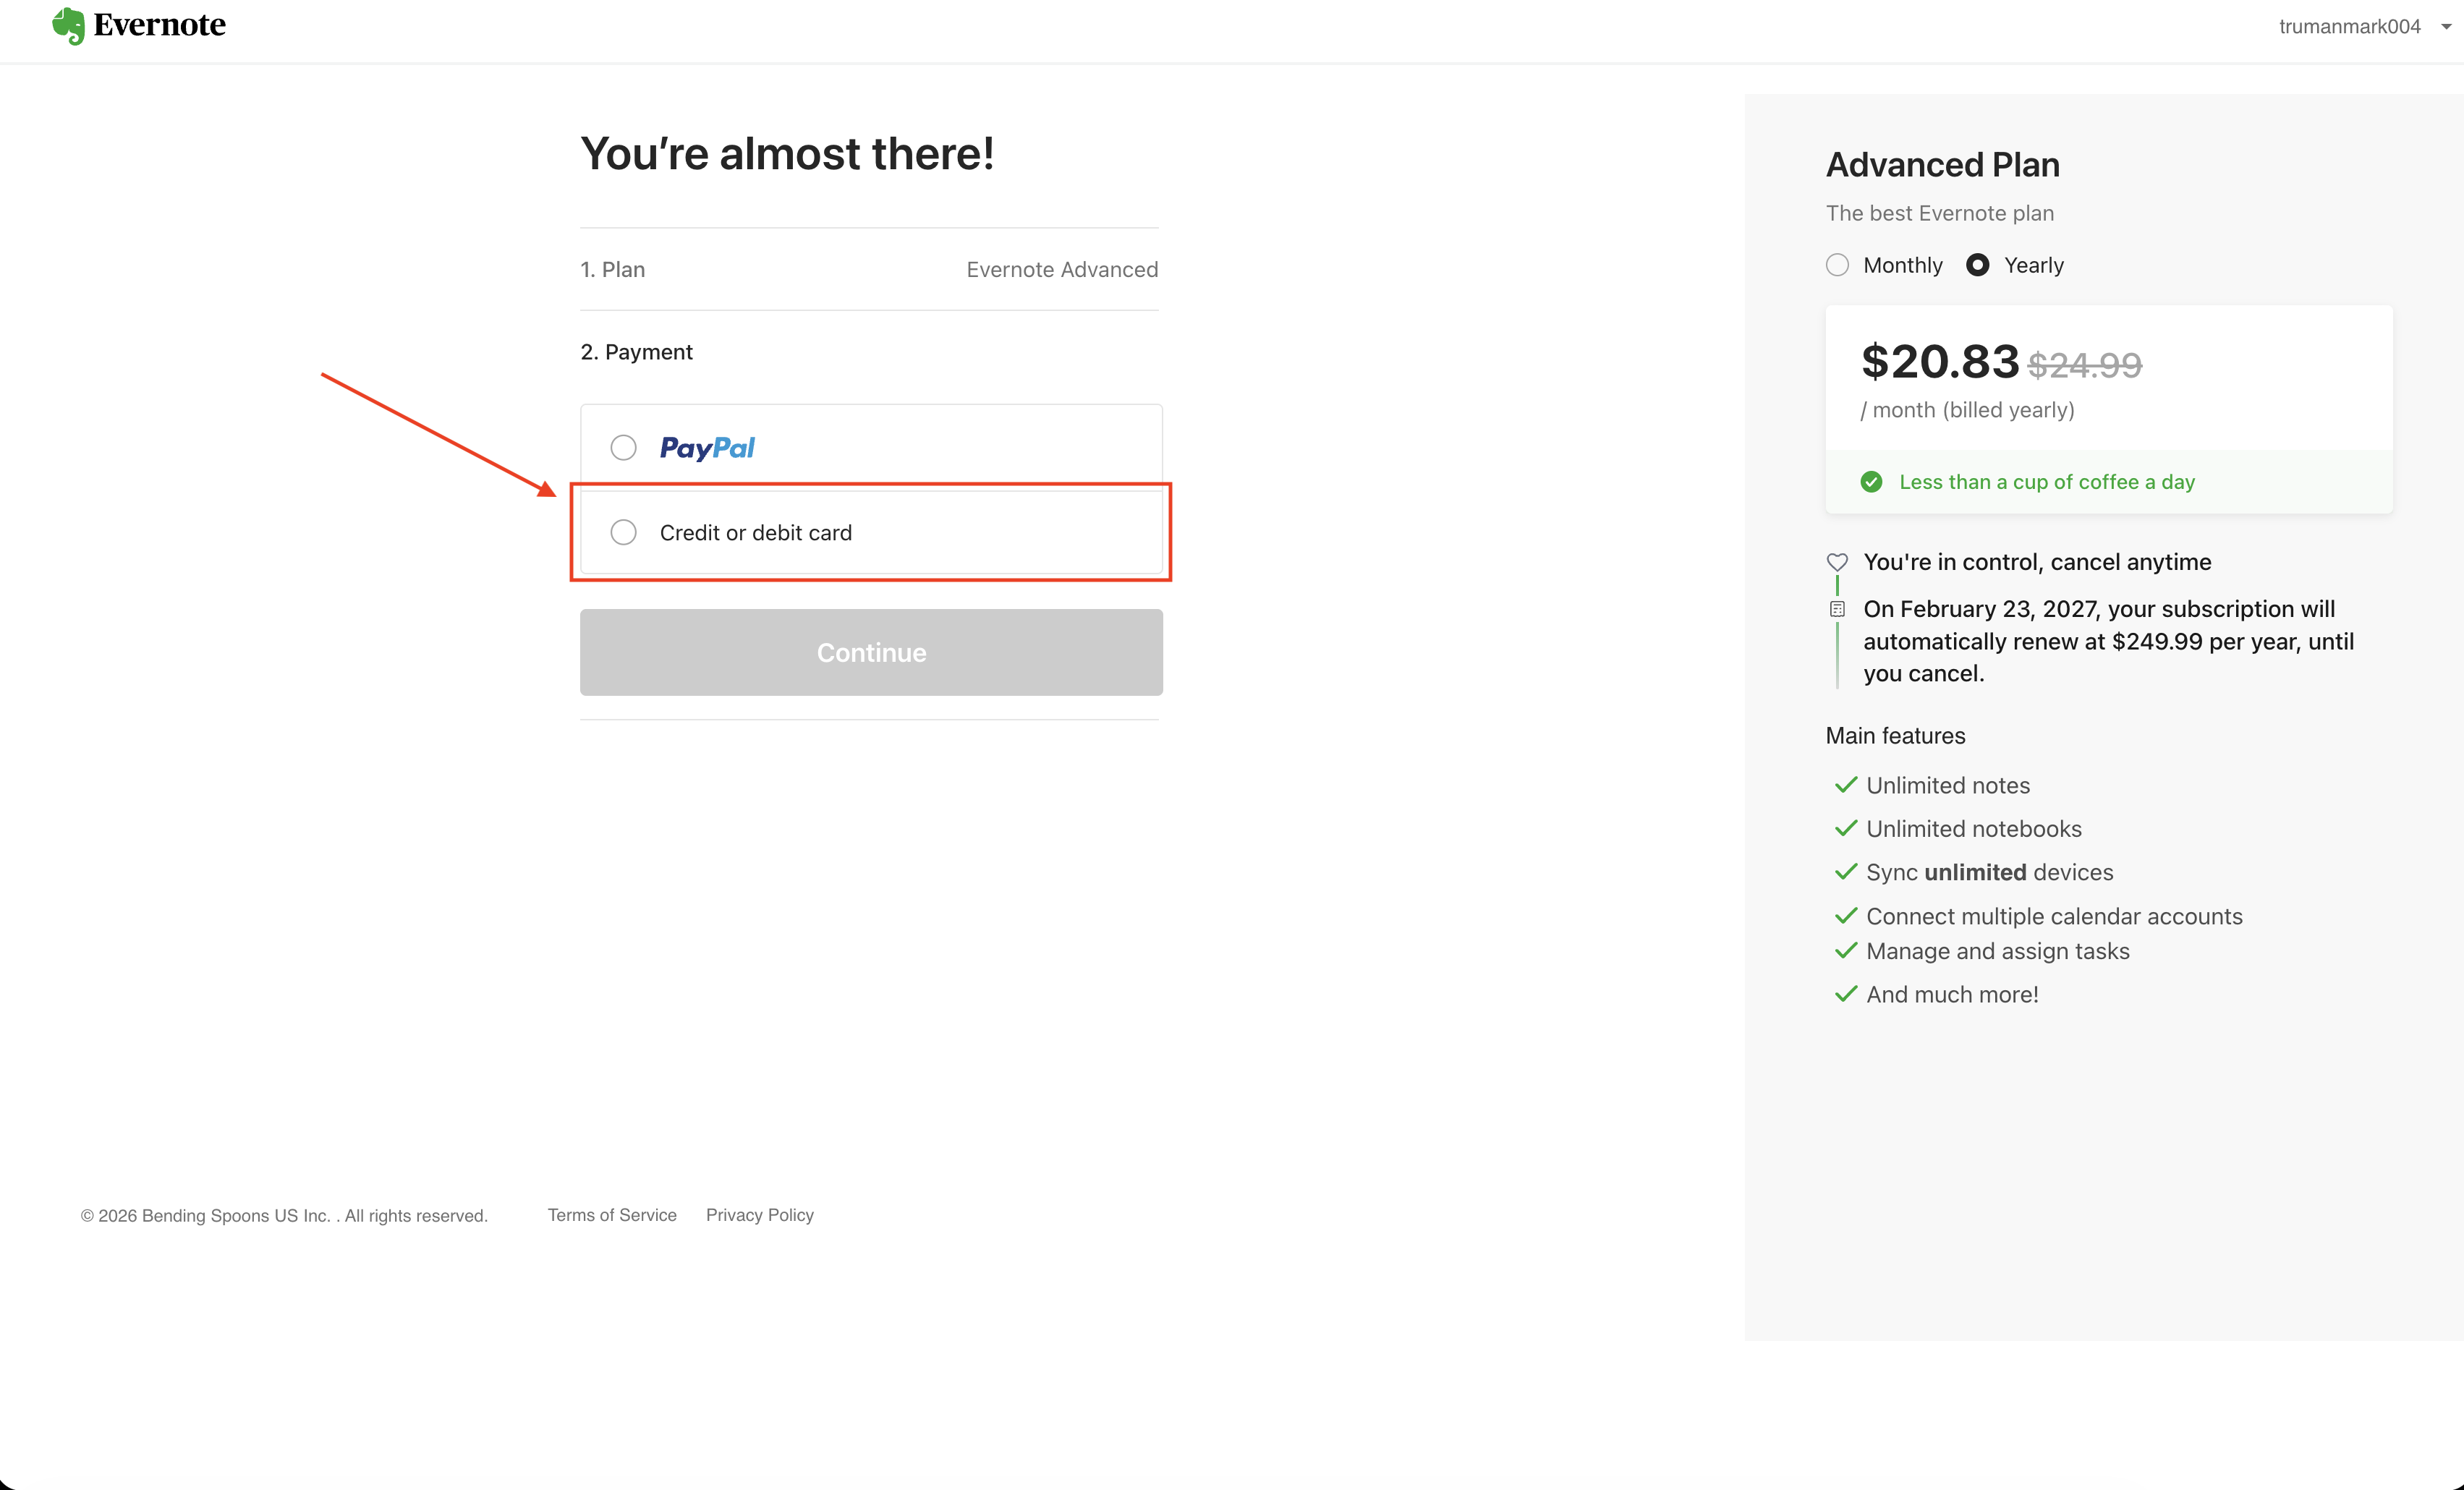Click the trumanmark004 username menu
The height and width of the screenshot is (1490, 2464).
pyautogui.click(x=2349, y=27)
